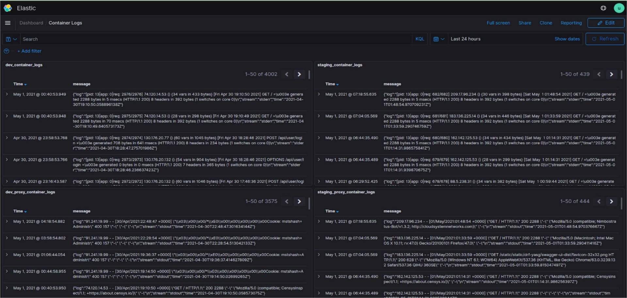
Task: Toggle Time sorting in staging_container_logs
Action: pyautogui.click(x=331, y=84)
